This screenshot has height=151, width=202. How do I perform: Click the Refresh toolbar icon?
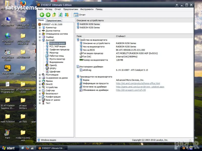[x=60, y=15]
